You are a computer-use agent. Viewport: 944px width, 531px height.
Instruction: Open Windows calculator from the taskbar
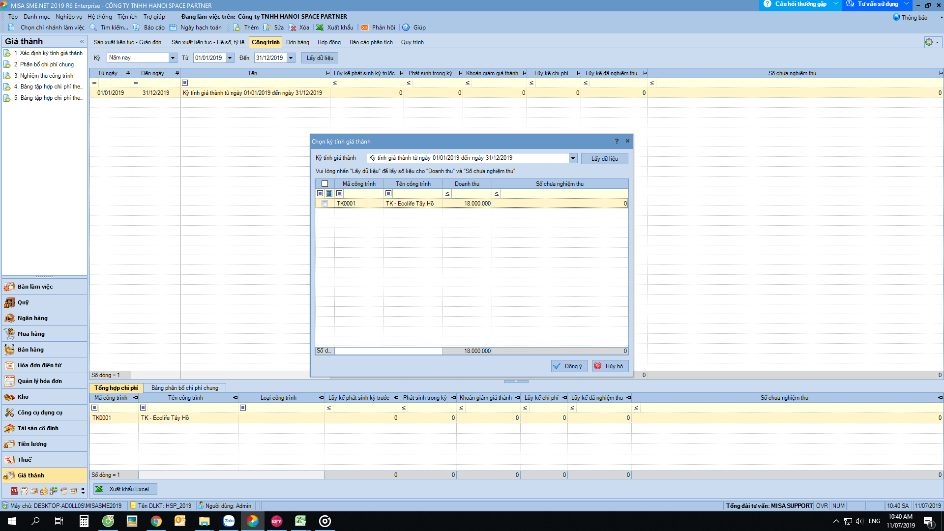[x=84, y=521]
